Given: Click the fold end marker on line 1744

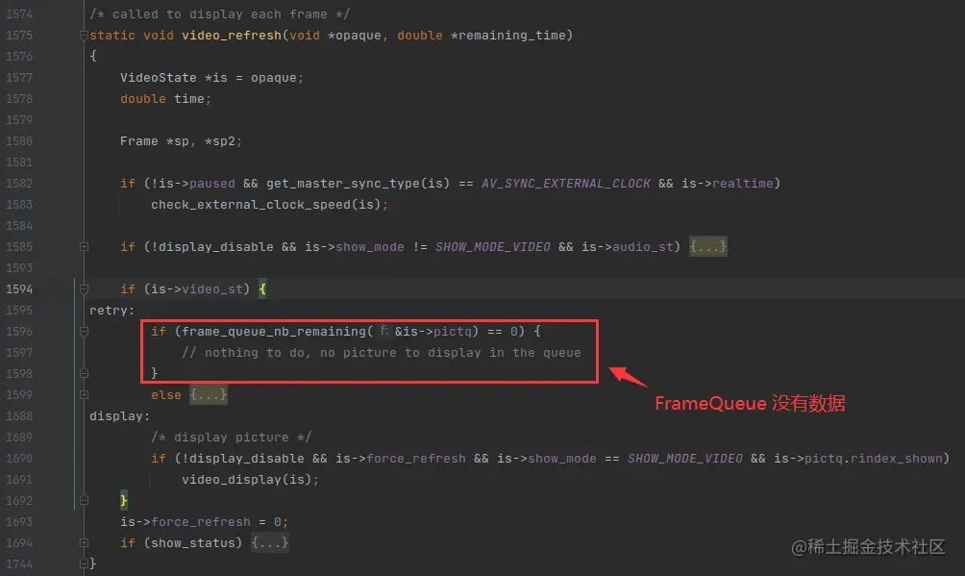Looking at the screenshot, I should point(84,563).
